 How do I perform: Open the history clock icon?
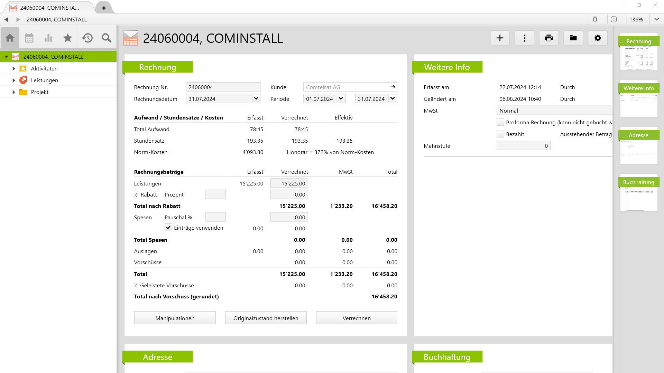coord(87,38)
